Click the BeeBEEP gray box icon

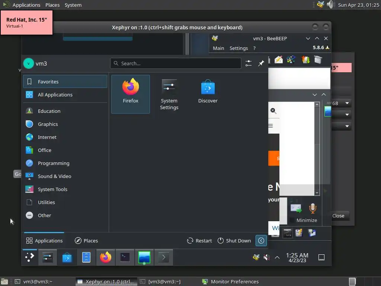click(x=318, y=60)
